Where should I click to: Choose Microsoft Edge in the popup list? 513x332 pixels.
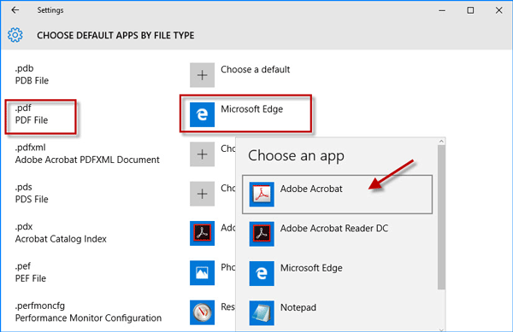pos(337,273)
